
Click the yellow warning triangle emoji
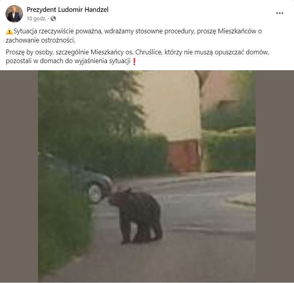pyautogui.click(x=9, y=31)
